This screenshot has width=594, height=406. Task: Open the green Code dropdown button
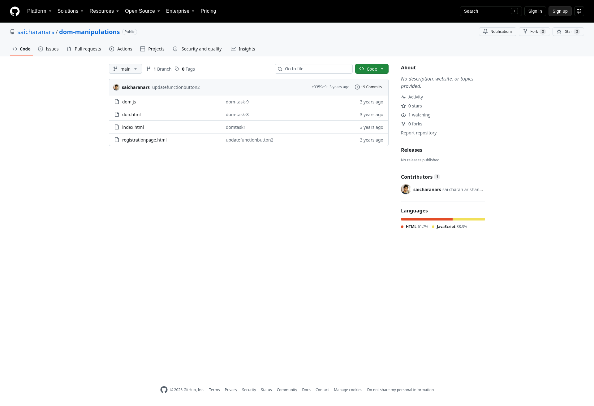(x=372, y=69)
